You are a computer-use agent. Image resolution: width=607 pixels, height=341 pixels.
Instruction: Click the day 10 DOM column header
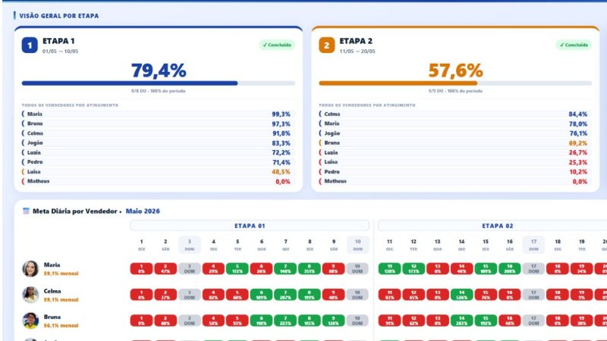(x=357, y=245)
